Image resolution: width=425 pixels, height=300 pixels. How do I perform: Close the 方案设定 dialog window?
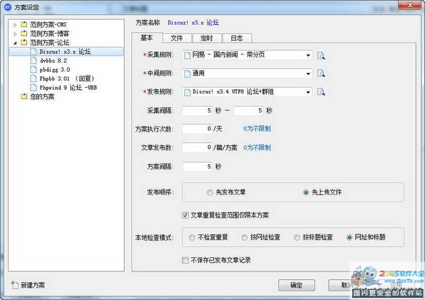click(x=410, y=5)
